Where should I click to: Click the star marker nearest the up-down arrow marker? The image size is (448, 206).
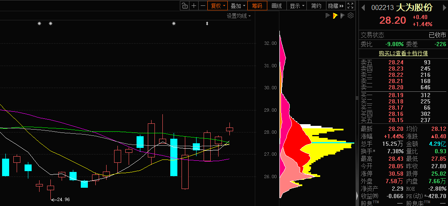click(174, 24)
